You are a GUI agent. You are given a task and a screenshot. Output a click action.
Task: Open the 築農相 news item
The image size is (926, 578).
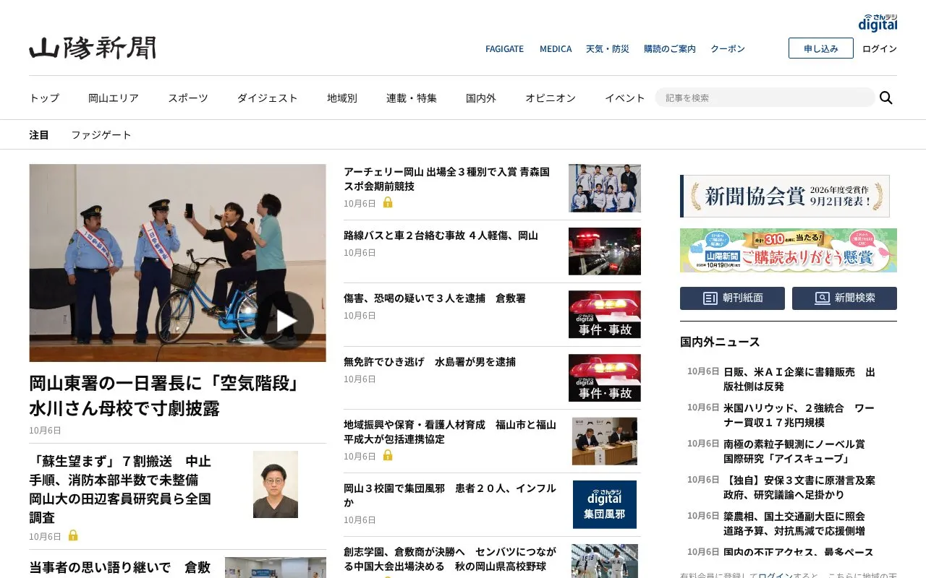point(794,524)
